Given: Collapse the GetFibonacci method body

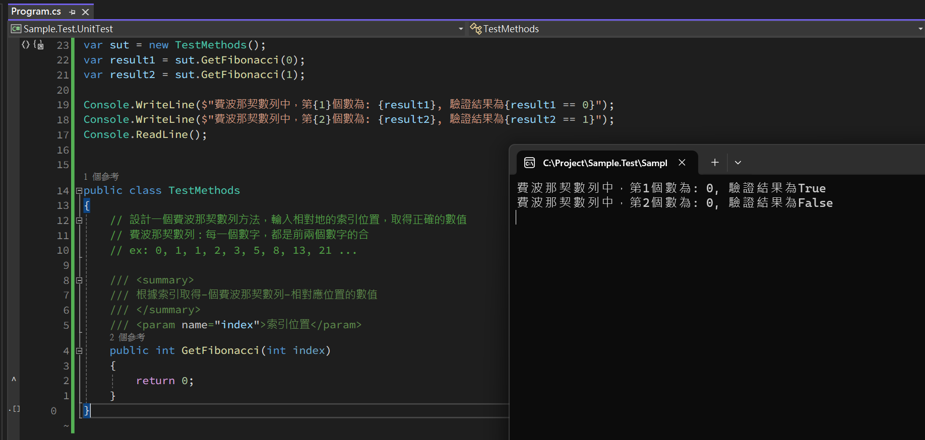Looking at the screenshot, I should pos(79,351).
